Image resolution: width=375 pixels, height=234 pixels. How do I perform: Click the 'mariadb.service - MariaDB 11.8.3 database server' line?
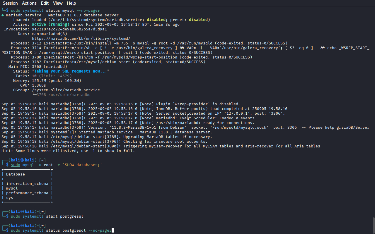[60, 15]
